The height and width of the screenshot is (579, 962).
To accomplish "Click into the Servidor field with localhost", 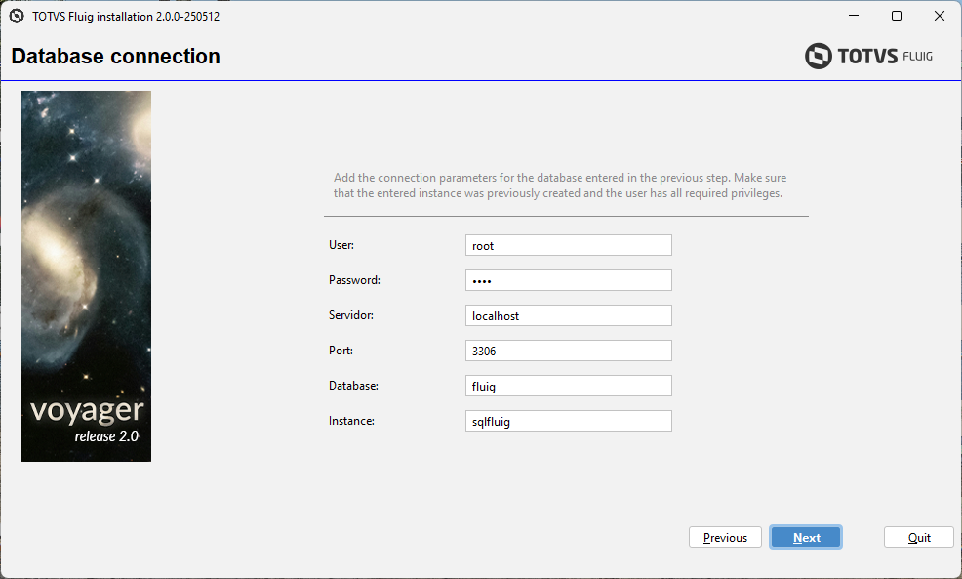I will 568,315.
